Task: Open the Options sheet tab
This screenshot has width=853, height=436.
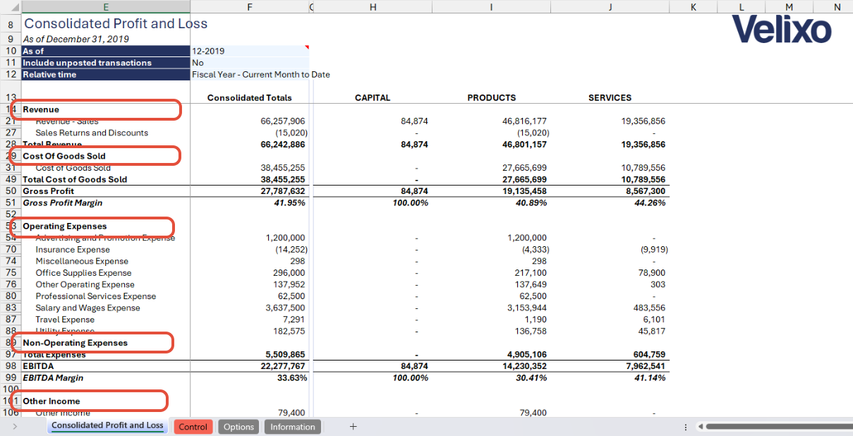Action: pos(238,427)
